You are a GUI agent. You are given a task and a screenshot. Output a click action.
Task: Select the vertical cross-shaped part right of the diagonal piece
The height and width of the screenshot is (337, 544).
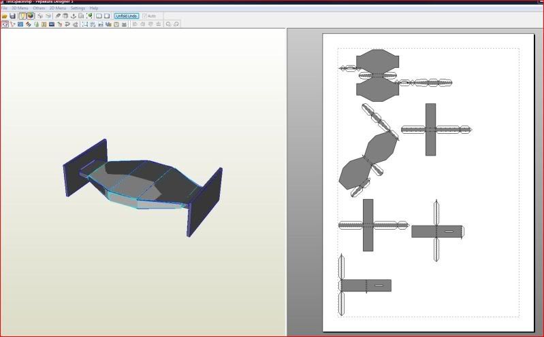430,130
